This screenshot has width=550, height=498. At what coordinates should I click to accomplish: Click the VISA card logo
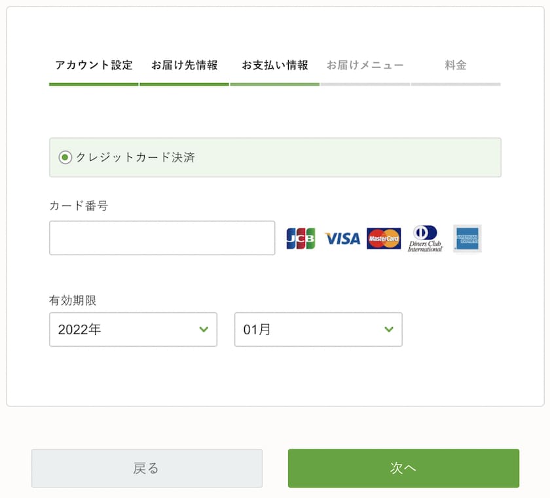pos(342,239)
